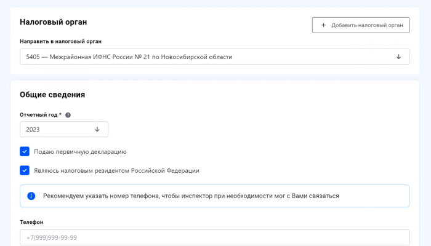Click the Общие сведения section heading
Image resolution: width=431 pixels, height=246 pixels.
point(52,95)
